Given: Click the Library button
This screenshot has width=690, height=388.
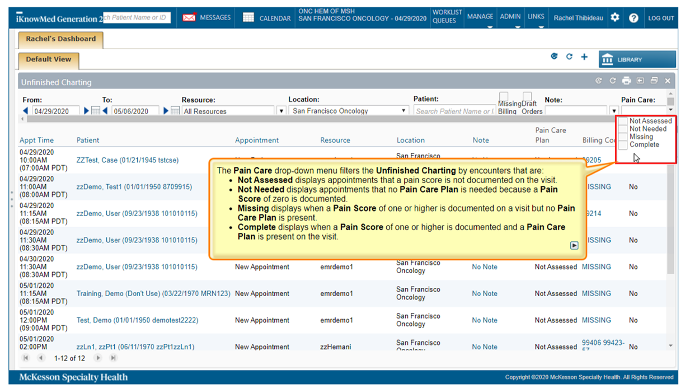Looking at the screenshot, I should 637,59.
